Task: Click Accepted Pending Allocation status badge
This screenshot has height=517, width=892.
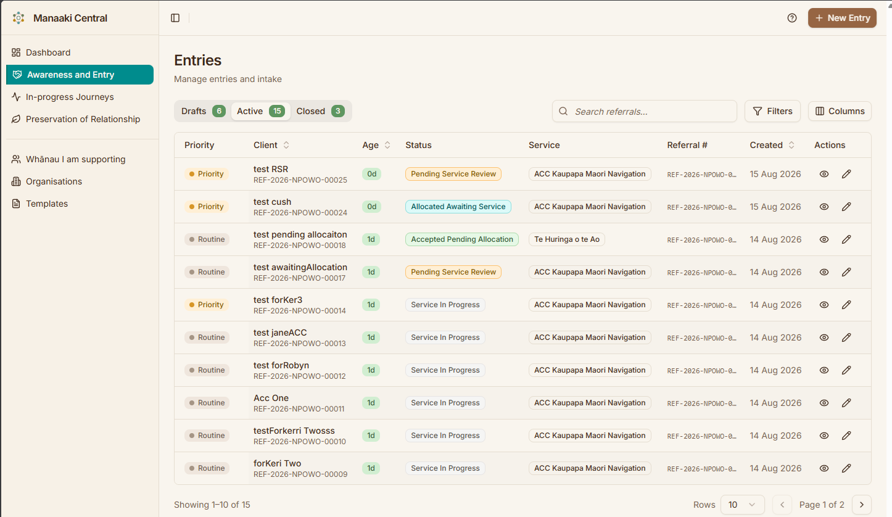Action: [462, 239]
